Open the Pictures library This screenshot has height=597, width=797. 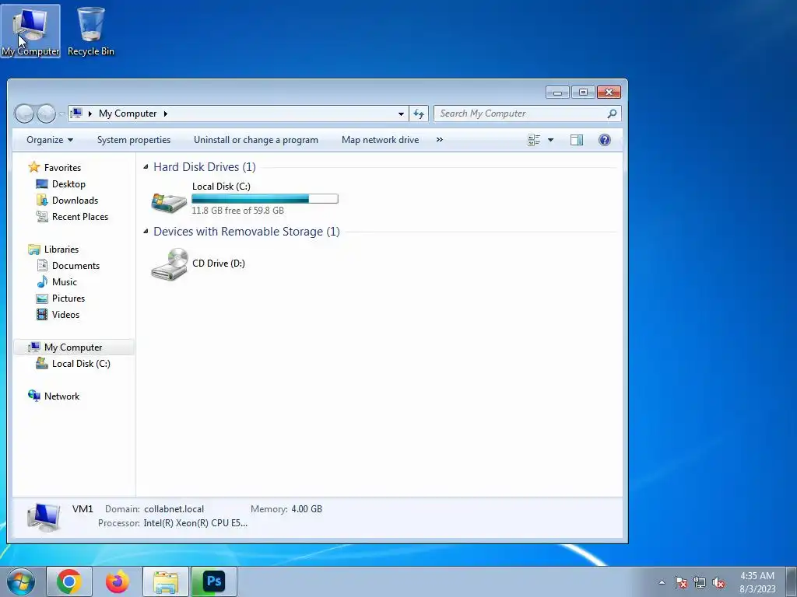[x=68, y=298]
